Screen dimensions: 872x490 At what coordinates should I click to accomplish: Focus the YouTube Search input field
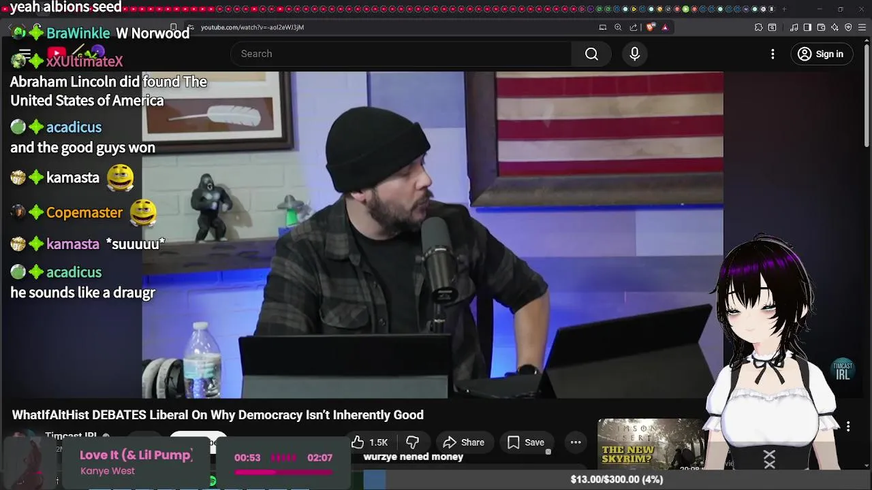point(401,54)
